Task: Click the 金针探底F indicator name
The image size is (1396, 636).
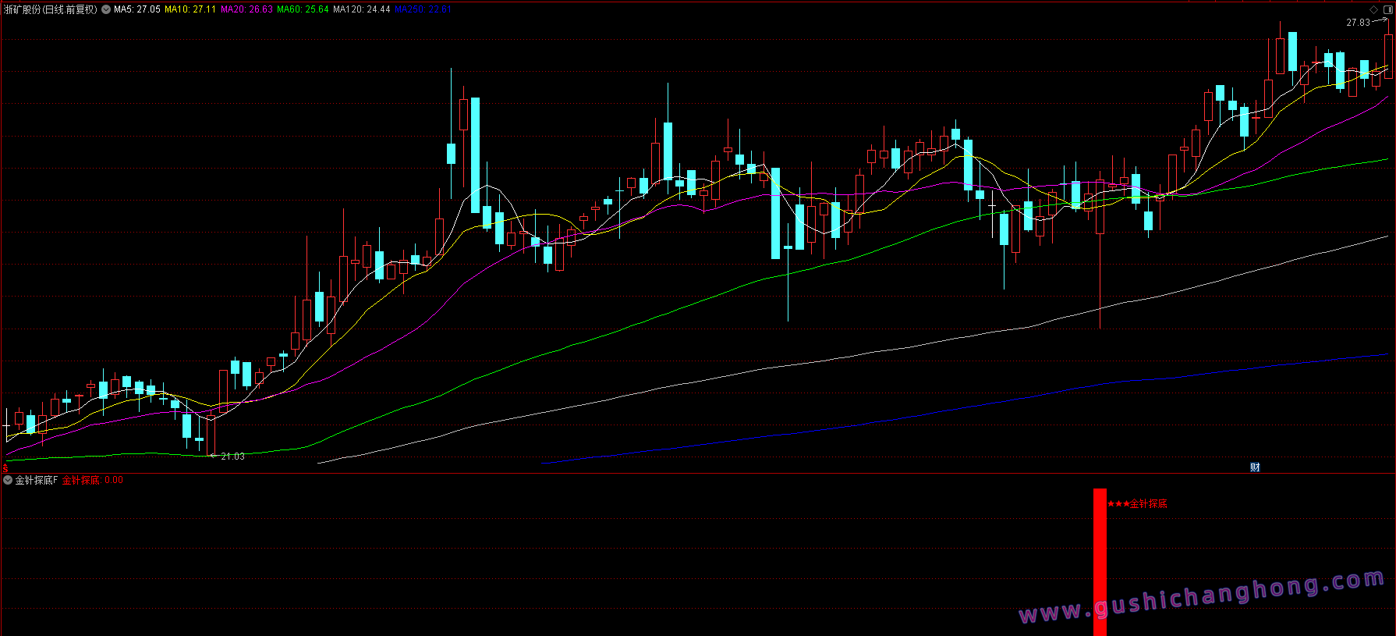Action: 37,481
